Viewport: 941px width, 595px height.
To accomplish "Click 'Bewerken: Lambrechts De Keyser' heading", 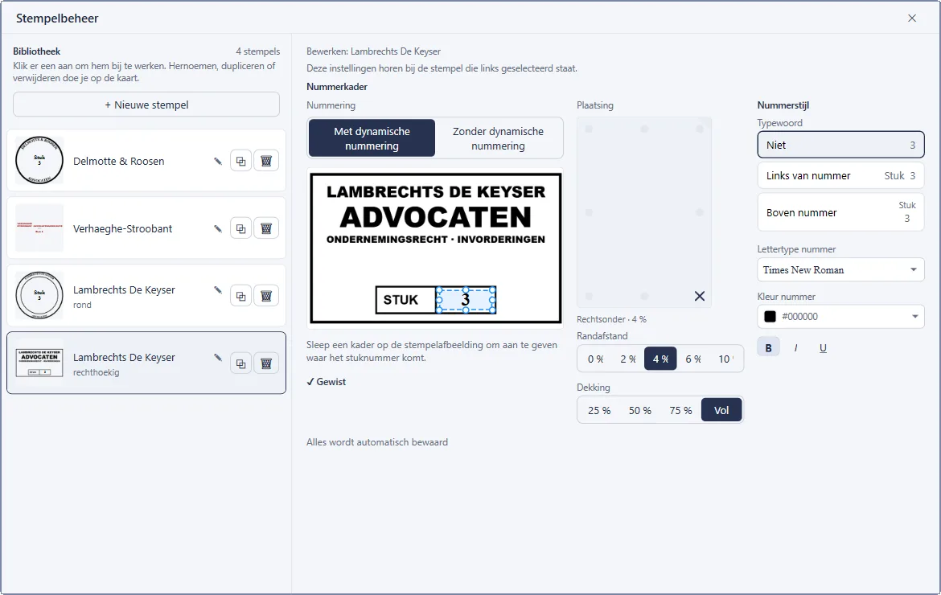I will coord(373,51).
